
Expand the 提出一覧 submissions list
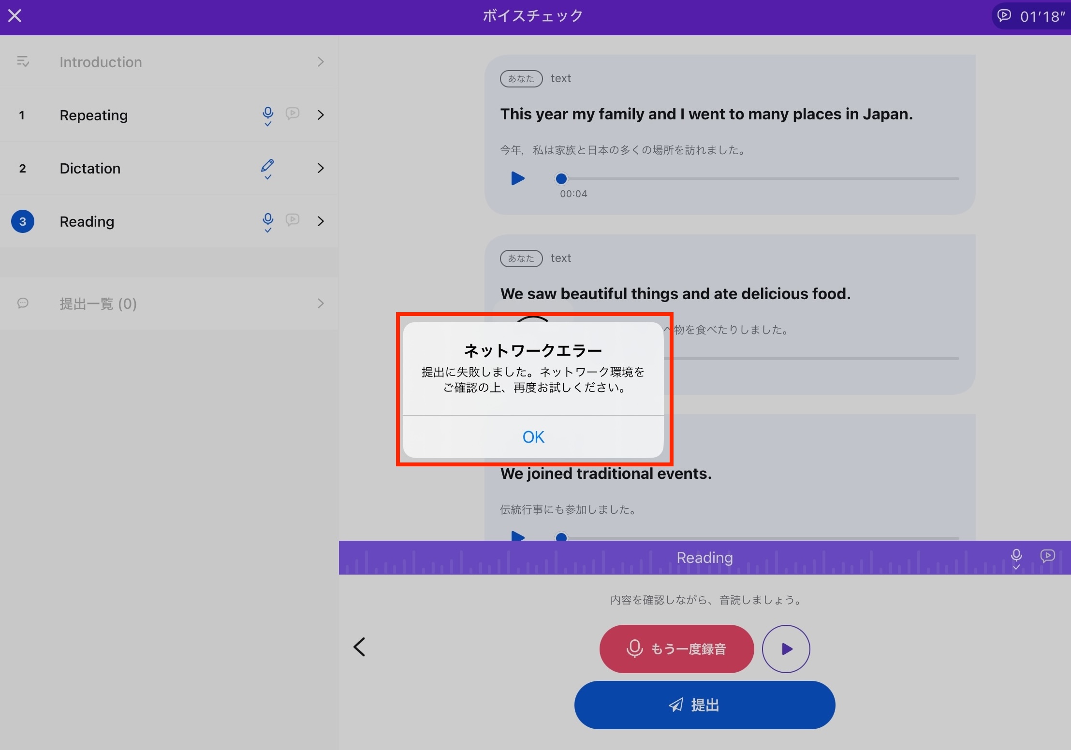(321, 303)
